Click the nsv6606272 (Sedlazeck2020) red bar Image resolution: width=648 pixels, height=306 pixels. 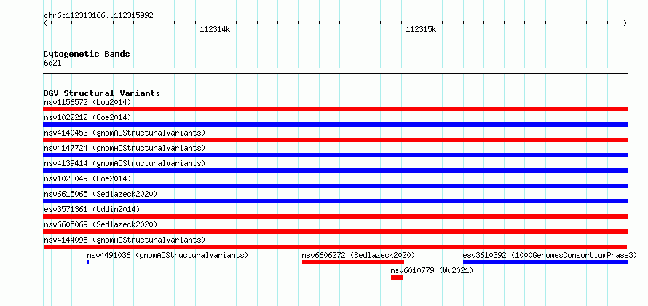(x=353, y=262)
